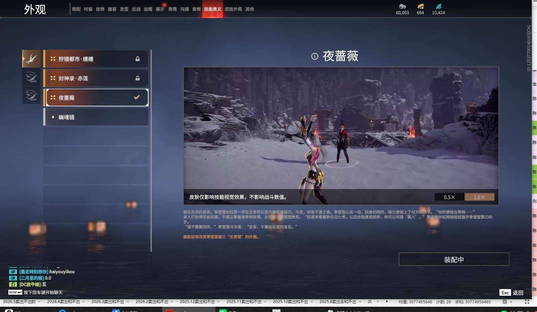Open the 音频 tab
This screenshot has width=537, height=312.
point(196,9)
